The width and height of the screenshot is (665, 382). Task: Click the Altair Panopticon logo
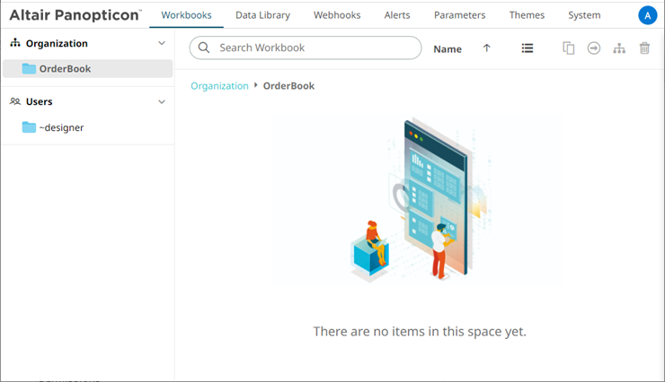(x=75, y=15)
